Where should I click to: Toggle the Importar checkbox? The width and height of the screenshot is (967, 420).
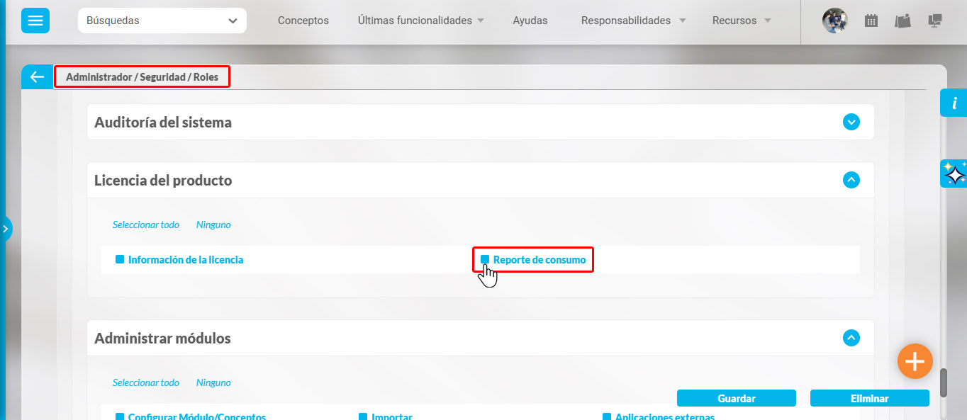point(363,416)
